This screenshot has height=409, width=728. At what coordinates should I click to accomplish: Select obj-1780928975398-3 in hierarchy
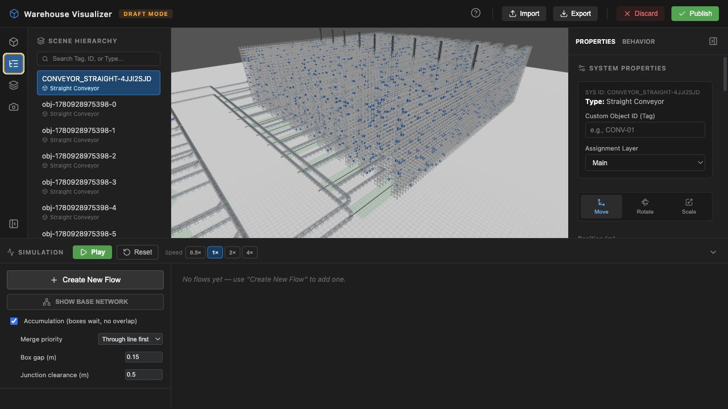pos(98,186)
